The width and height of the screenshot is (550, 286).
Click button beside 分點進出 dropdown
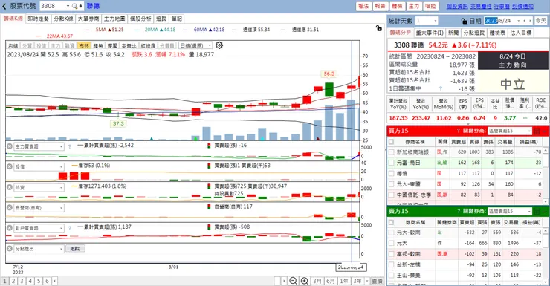75,249
